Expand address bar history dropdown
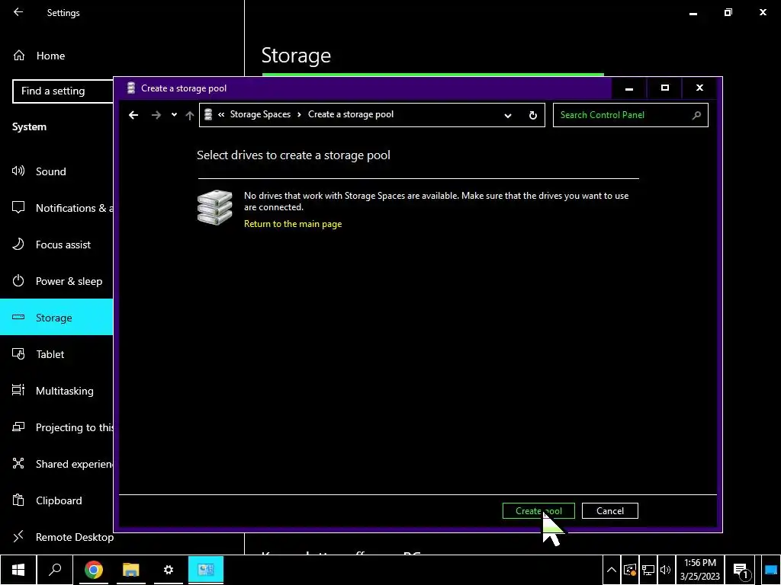 point(507,116)
